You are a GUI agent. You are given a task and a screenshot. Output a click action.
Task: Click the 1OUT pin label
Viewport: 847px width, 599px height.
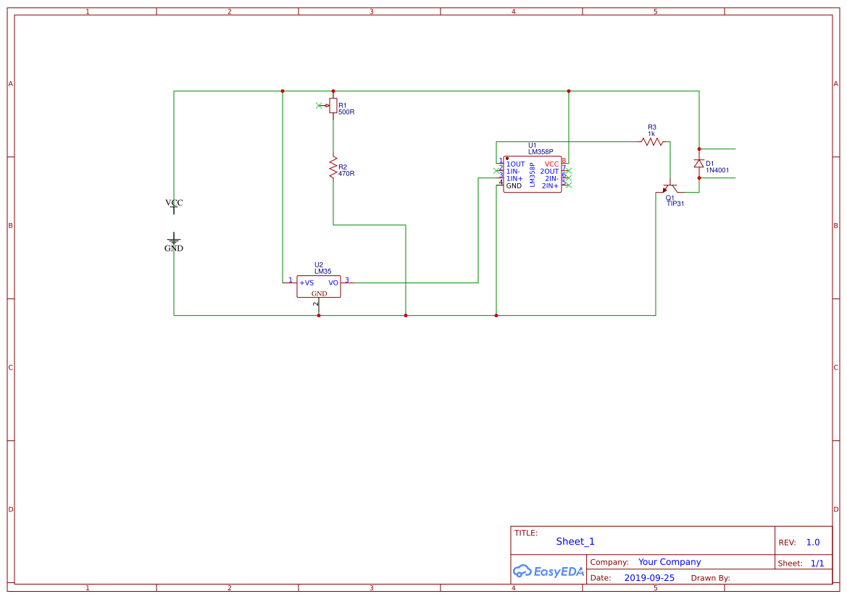tap(515, 164)
